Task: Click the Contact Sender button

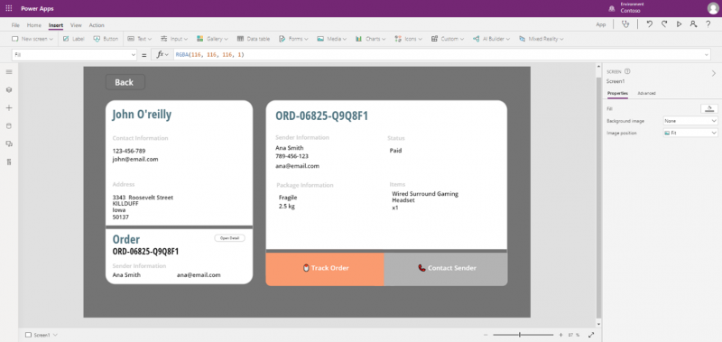Action: click(x=446, y=268)
